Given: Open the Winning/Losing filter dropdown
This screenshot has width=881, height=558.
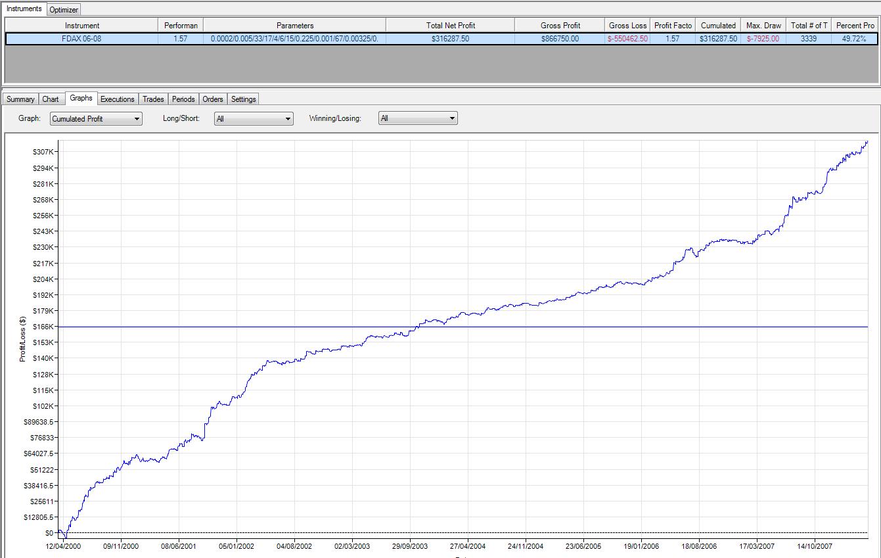Looking at the screenshot, I should click(x=417, y=119).
